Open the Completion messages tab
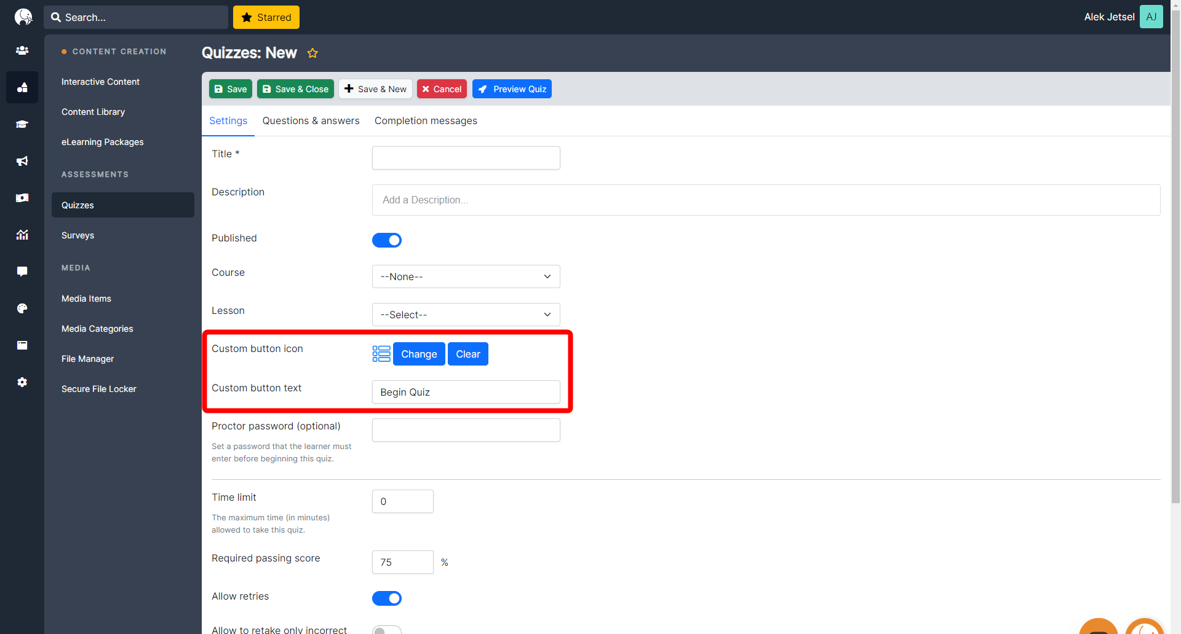 click(x=426, y=120)
